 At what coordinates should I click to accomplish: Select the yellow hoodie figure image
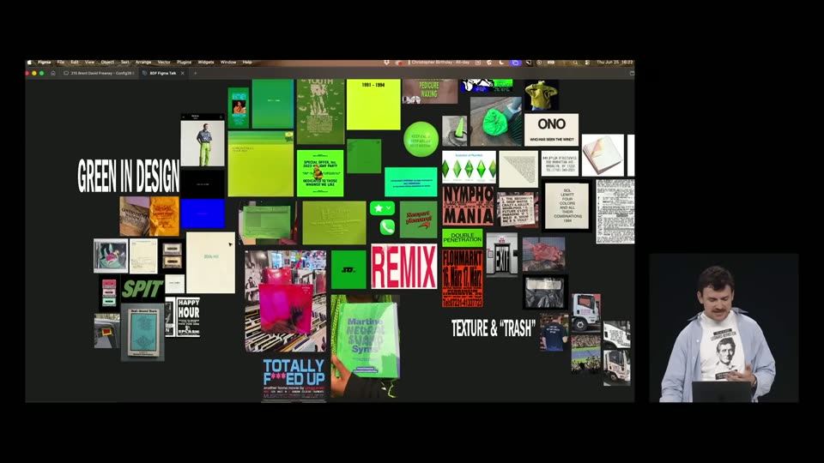pos(541,95)
